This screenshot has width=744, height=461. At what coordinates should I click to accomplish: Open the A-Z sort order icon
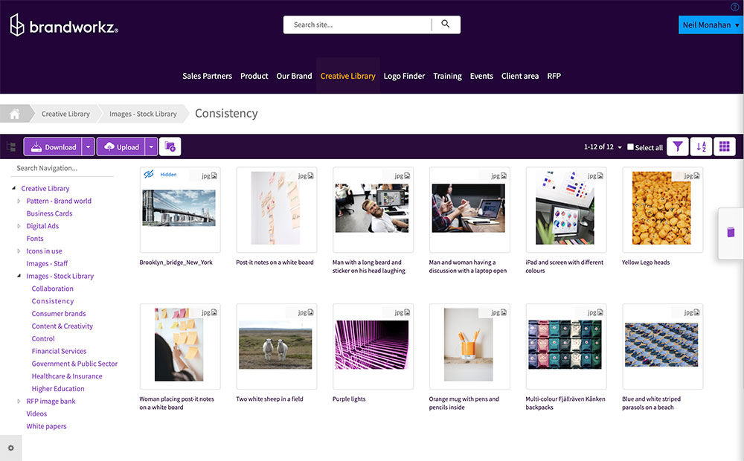click(x=702, y=146)
